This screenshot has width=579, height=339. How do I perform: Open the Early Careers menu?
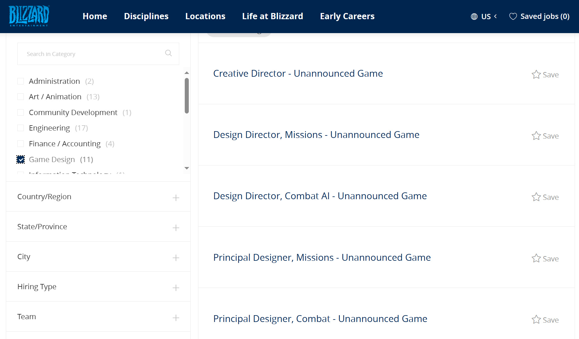(347, 16)
